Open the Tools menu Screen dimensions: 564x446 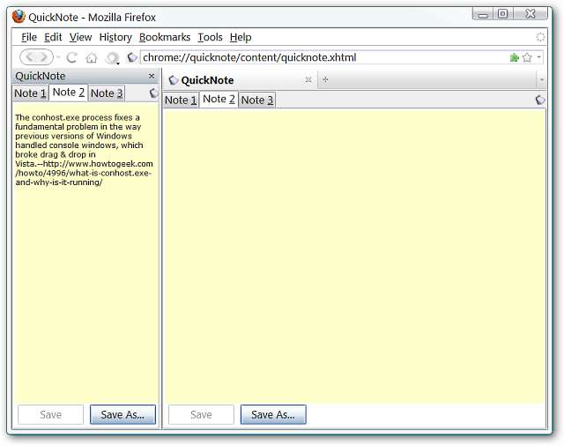tap(210, 37)
